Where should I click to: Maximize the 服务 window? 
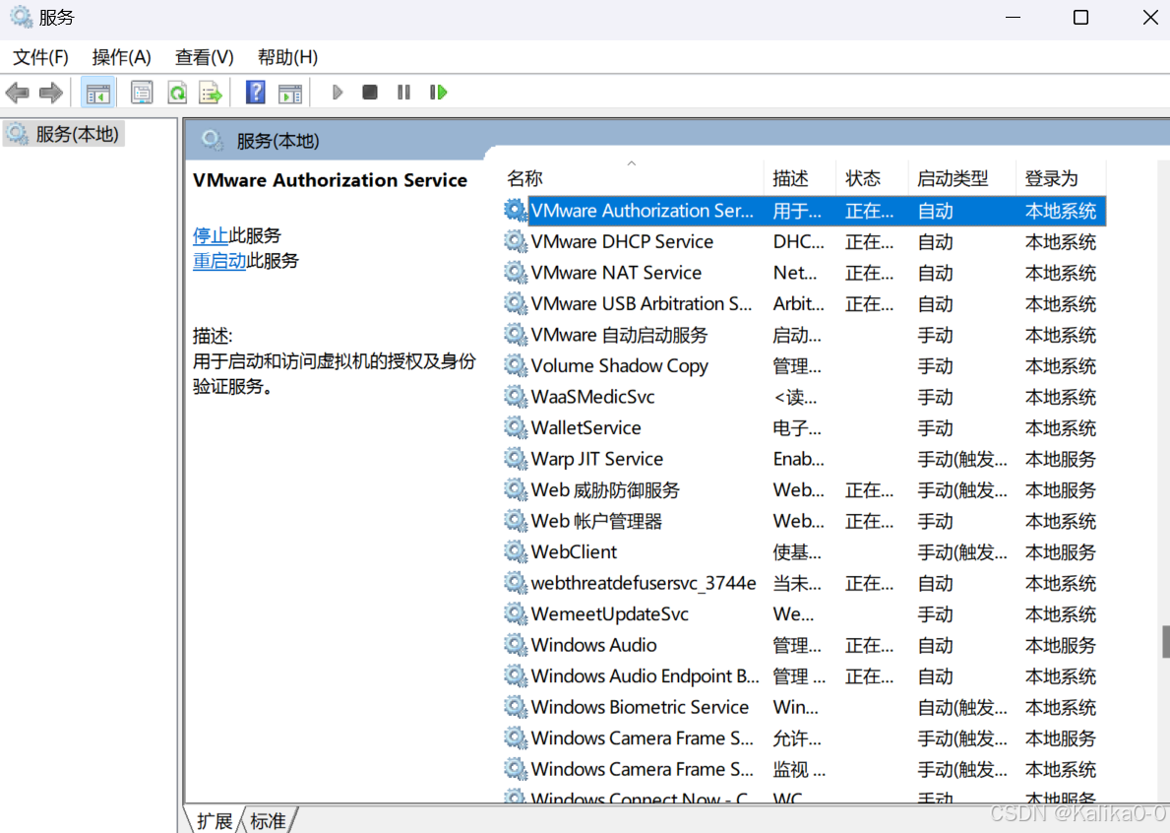coord(1080,17)
